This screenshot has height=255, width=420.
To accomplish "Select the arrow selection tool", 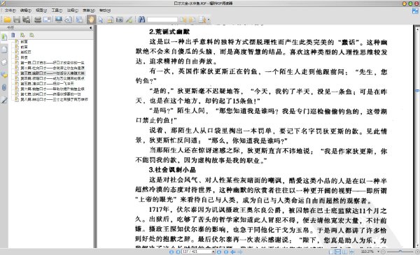I will (101, 20).
